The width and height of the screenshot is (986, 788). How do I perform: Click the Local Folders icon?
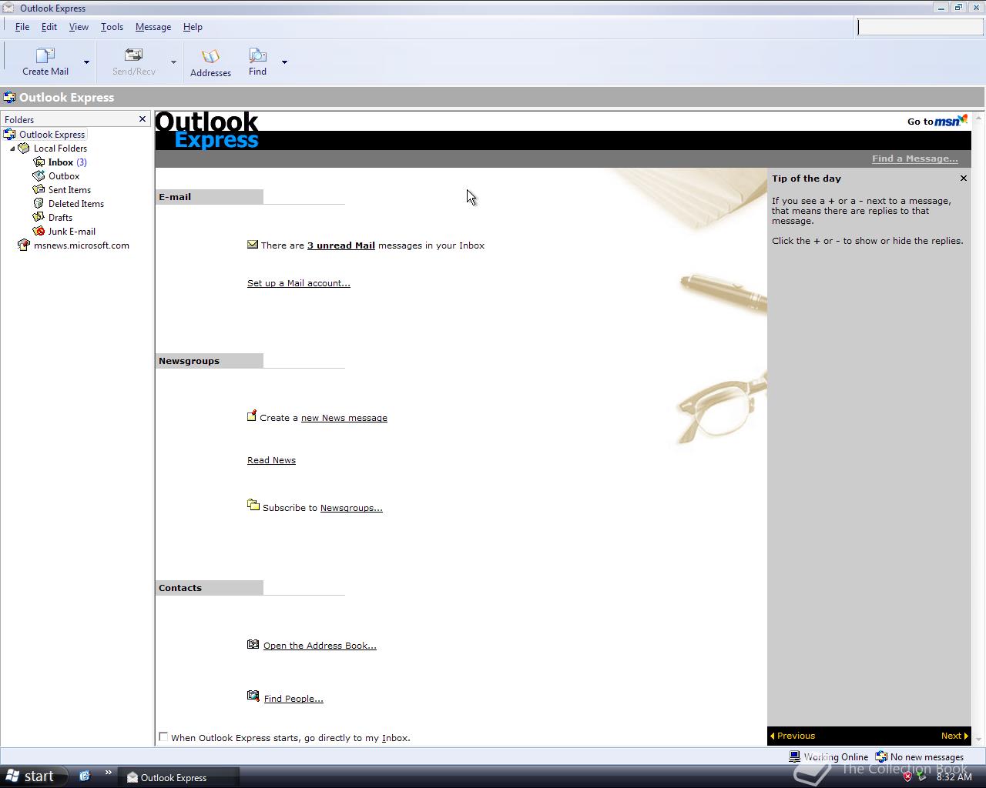(x=24, y=149)
